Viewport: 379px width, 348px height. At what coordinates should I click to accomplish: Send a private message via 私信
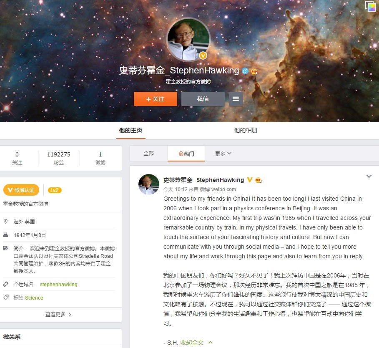203,98
